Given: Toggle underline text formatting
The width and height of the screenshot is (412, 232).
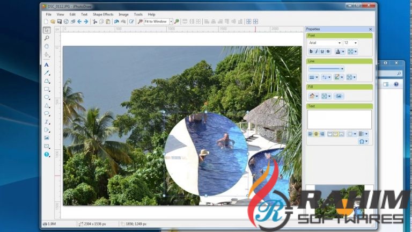Looking at the screenshot, I should [x=322, y=52].
